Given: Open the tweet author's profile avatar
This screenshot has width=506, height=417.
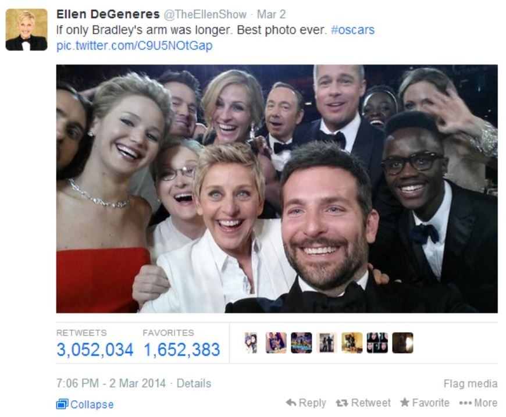Looking at the screenshot, I should click(26, 30).
